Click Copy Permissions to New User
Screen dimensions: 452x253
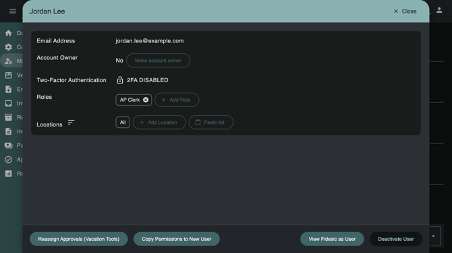[x=177, y=239]
